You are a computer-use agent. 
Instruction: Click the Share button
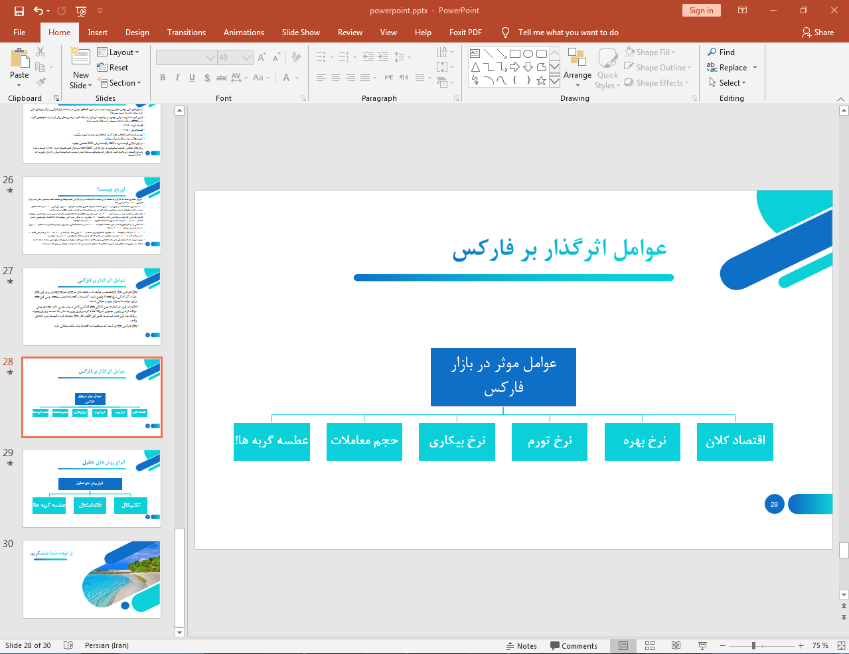818,33
